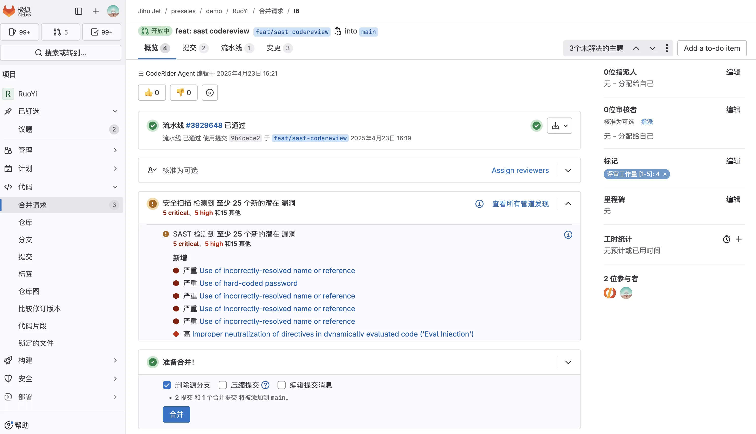This screenshot has width=756, height=434.
Task: Uncheck 删除源分支 checkbox
Action: [x=167, y=385]
